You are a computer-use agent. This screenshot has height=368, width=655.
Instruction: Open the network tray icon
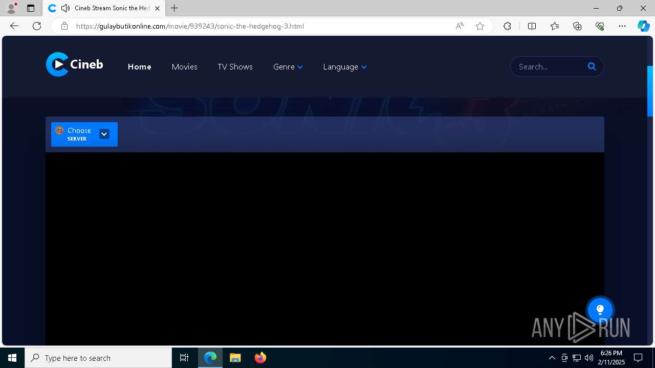click(577, 358)
